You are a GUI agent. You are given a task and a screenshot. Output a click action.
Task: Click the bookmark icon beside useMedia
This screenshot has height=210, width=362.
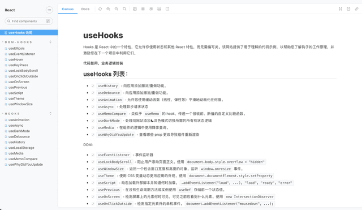(x=6, y=153)
